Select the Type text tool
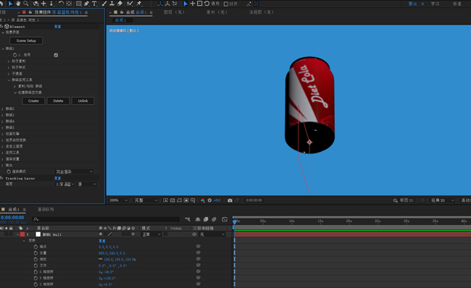 pos(94,4)
